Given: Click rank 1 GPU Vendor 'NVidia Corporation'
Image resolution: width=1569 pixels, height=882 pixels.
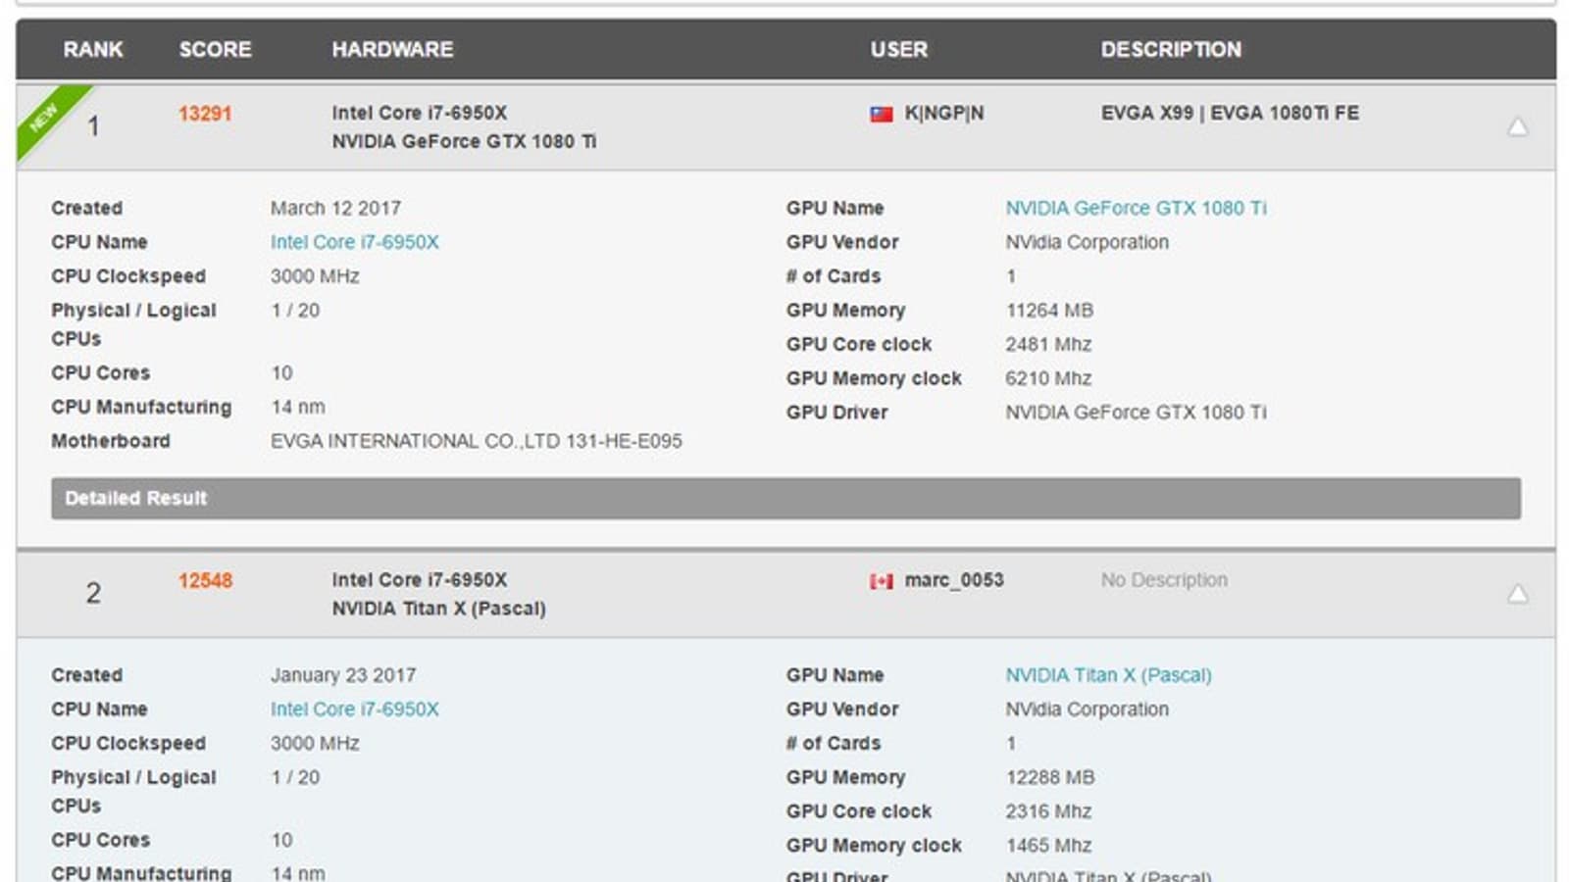Looking at the screenshot, I should pyautogui.click(x=1087, y=242).
